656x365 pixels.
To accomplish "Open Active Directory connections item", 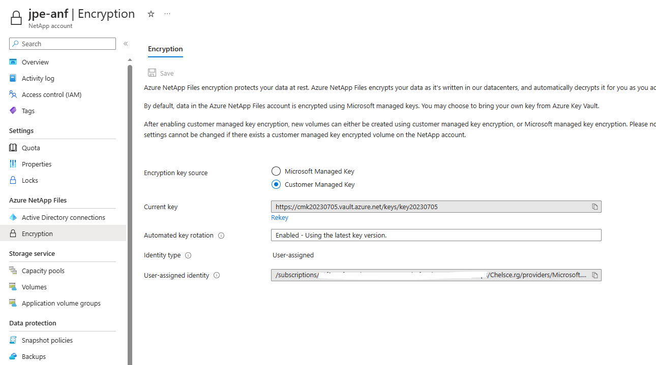I will 63,217.
